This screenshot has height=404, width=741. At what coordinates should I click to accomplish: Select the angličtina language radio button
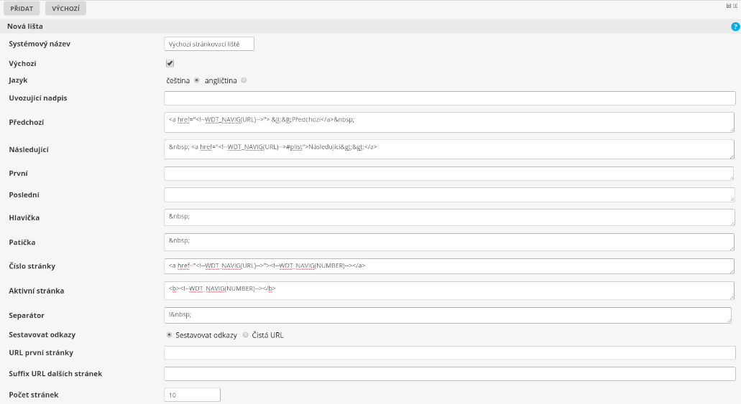[244, 80]
